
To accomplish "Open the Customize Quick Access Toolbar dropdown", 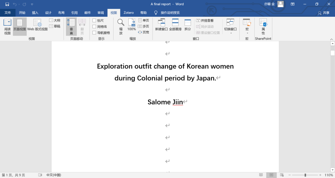I will pos(32,4).
